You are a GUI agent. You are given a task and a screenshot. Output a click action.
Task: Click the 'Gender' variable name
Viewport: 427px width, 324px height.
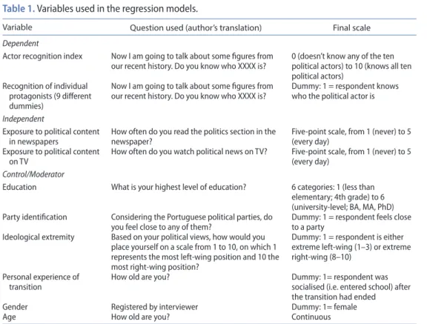[x=15, y=307]
